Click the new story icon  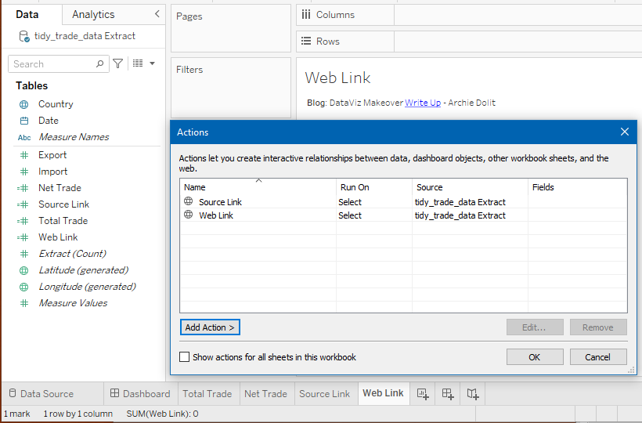click(x=473, y=394)
